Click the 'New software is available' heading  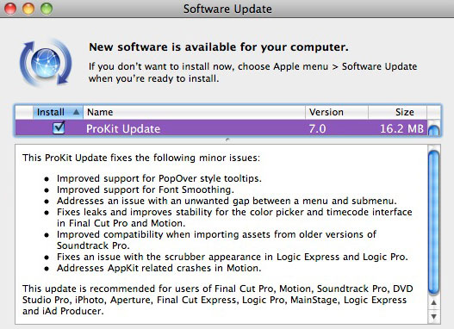219,47
